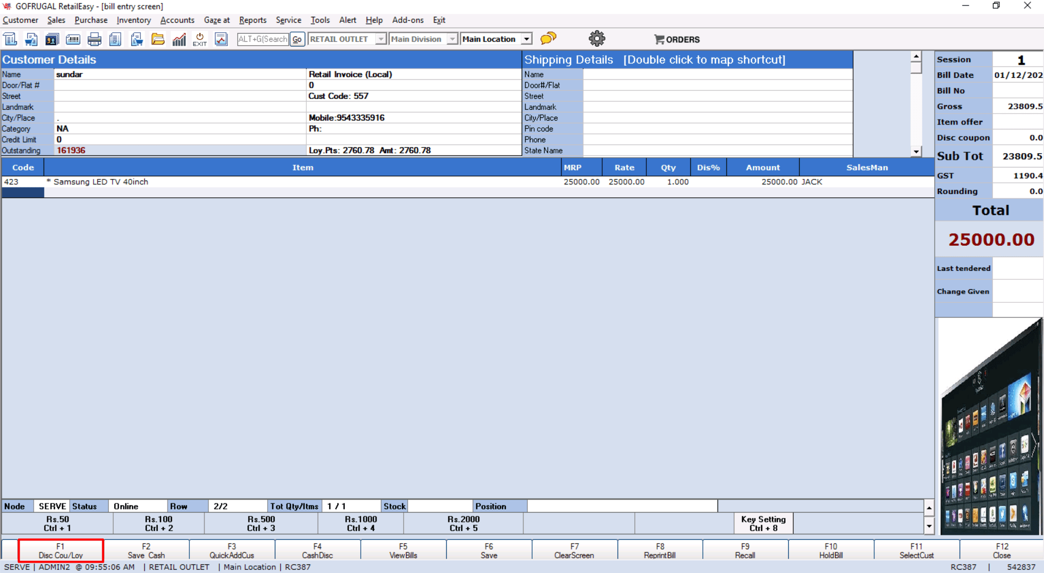
Task: Open the line graph report icon
Action: [x=221, y=39]
